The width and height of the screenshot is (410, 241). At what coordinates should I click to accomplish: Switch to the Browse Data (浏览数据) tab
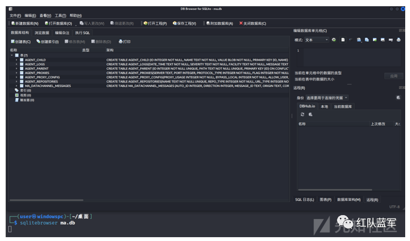42,33
